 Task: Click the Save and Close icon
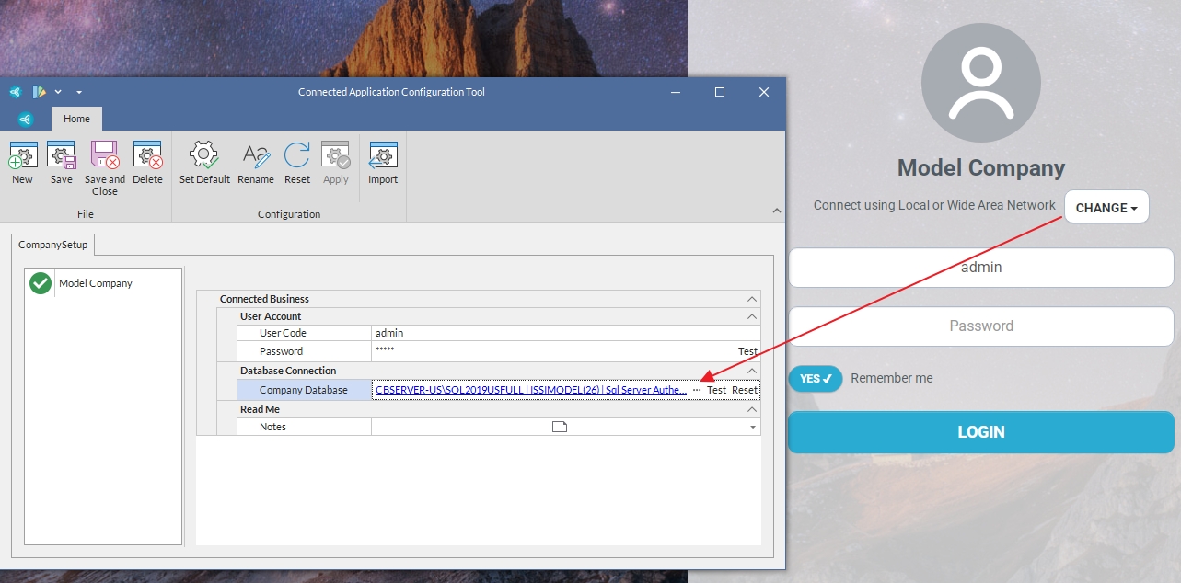tap(104, 155)
